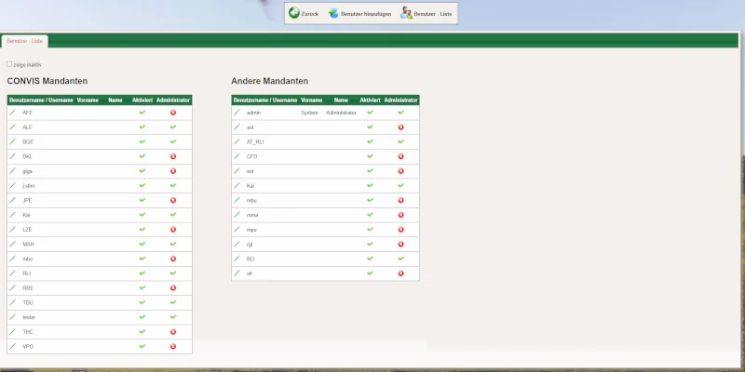Edit user DKL via its pencil icon
This screenshot has width=745, height=372.
[x=13, y=156]
